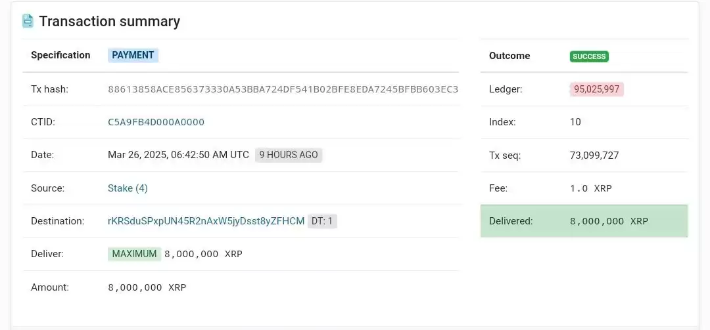Click the Amount 8,000,000 XRP value
Screen dimensions: 710x330
[147, 287]
